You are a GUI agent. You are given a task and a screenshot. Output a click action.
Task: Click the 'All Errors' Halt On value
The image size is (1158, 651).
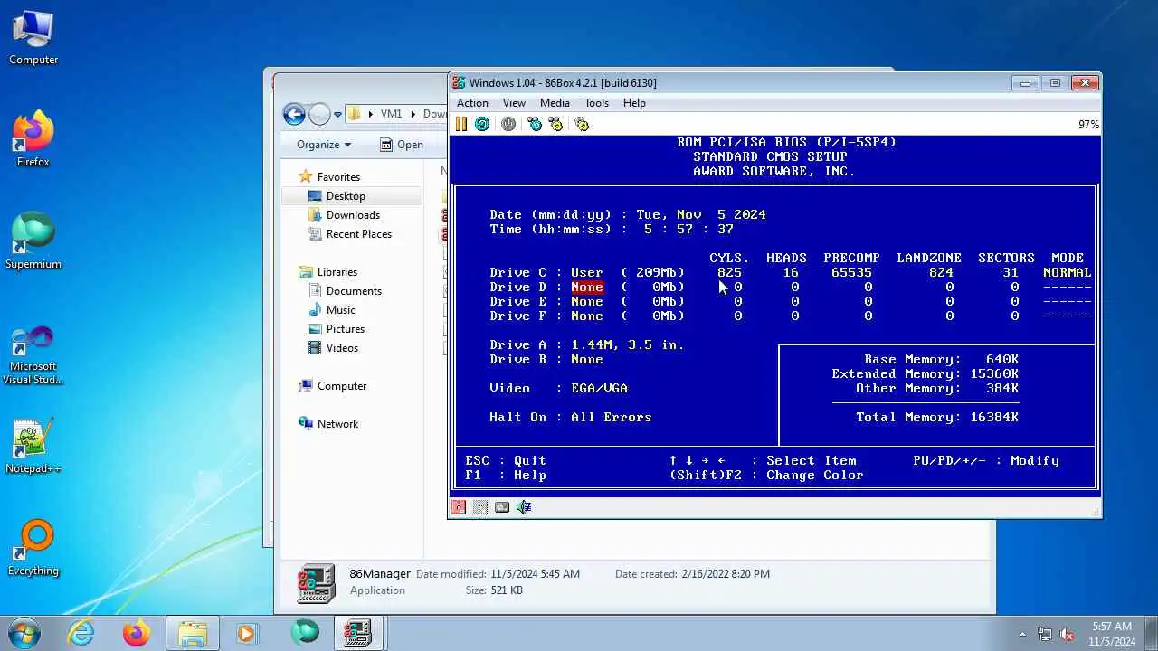(x=611, y=417)
